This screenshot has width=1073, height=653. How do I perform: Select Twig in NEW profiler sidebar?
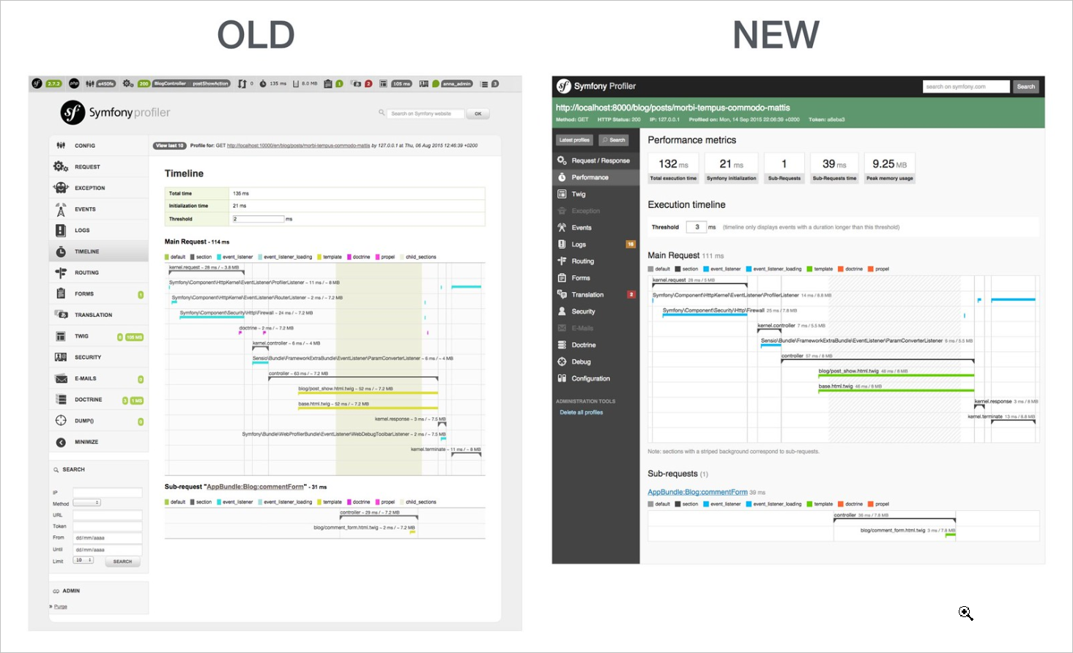[x=596, y=194]
